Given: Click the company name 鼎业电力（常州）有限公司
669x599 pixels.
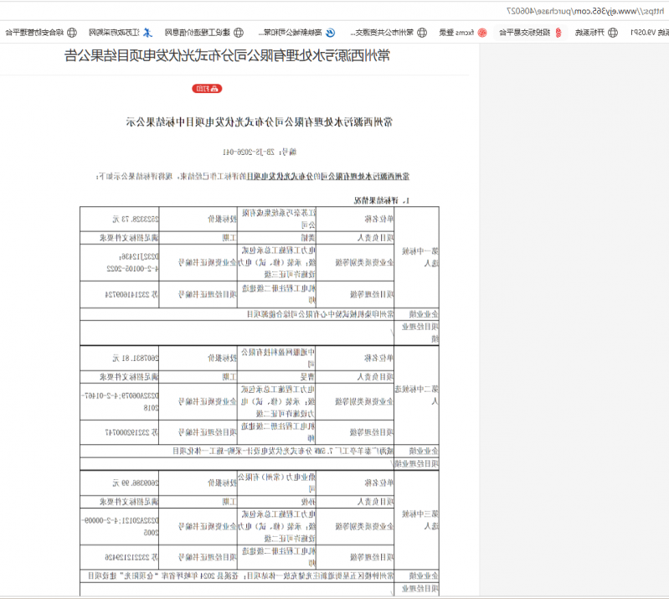Looking at the screenshot, I should click(x=277, y=483).
